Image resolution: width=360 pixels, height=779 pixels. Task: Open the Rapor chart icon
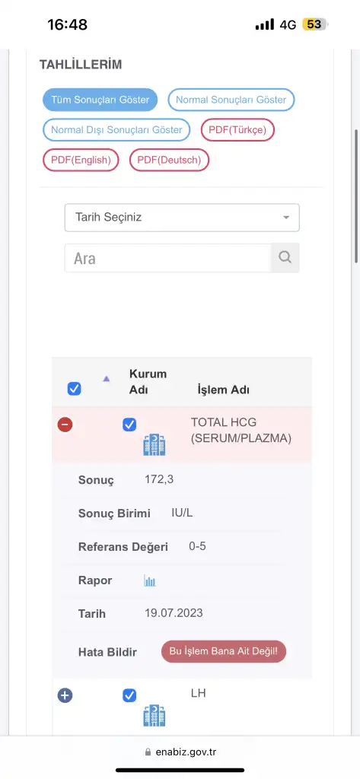click(x=150, y=580)
